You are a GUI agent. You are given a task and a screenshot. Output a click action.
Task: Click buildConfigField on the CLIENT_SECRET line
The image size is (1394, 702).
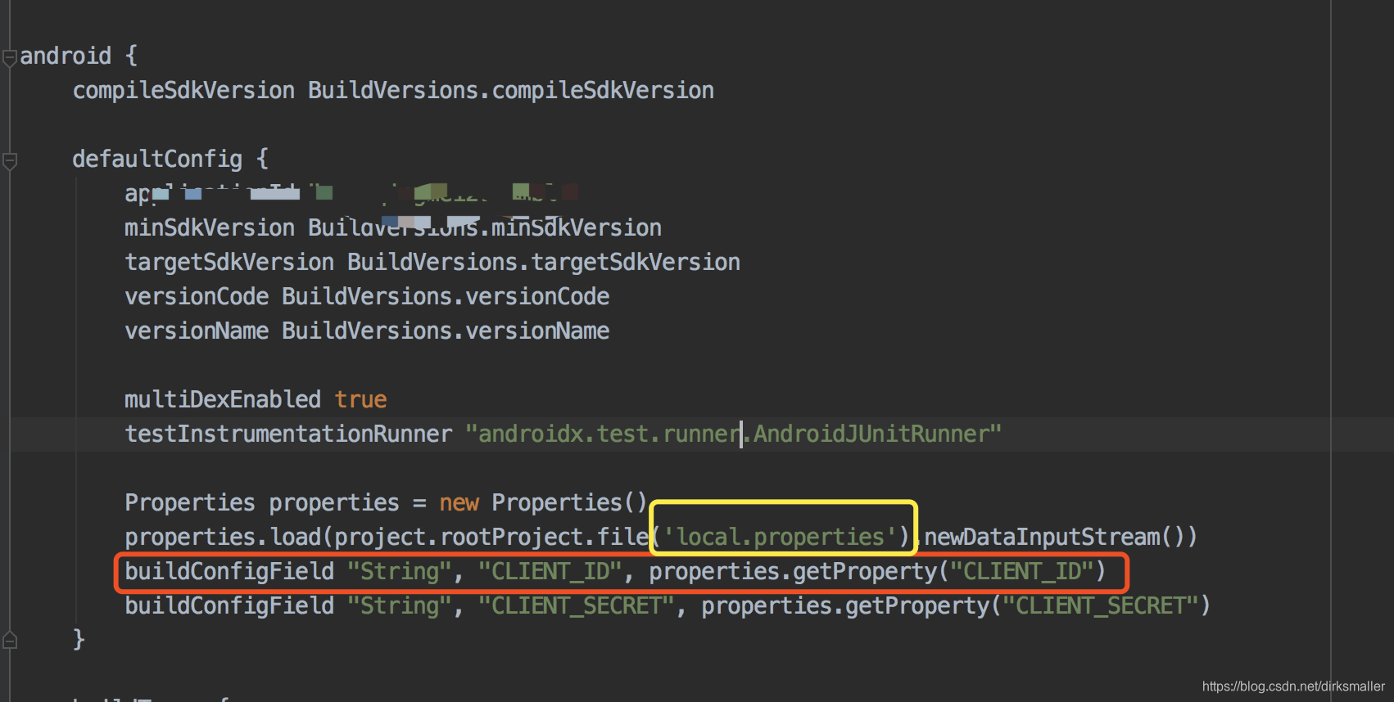coord(229,605)
